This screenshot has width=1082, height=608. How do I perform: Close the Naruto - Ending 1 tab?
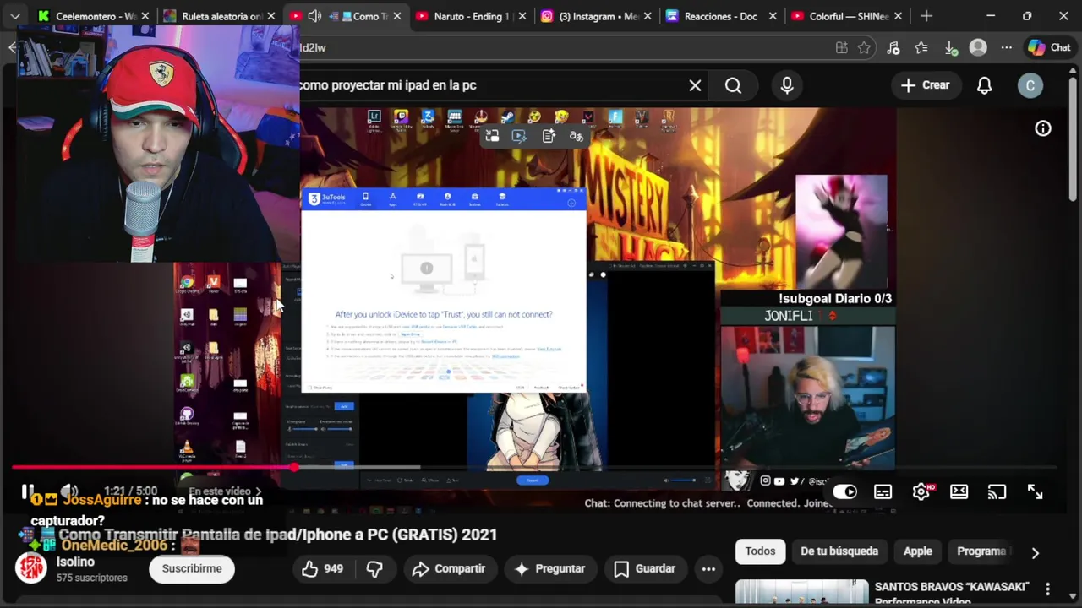coord(522,16)
